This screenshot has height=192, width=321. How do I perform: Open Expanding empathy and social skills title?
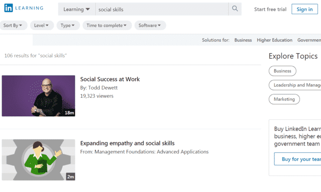coord(127,143)
